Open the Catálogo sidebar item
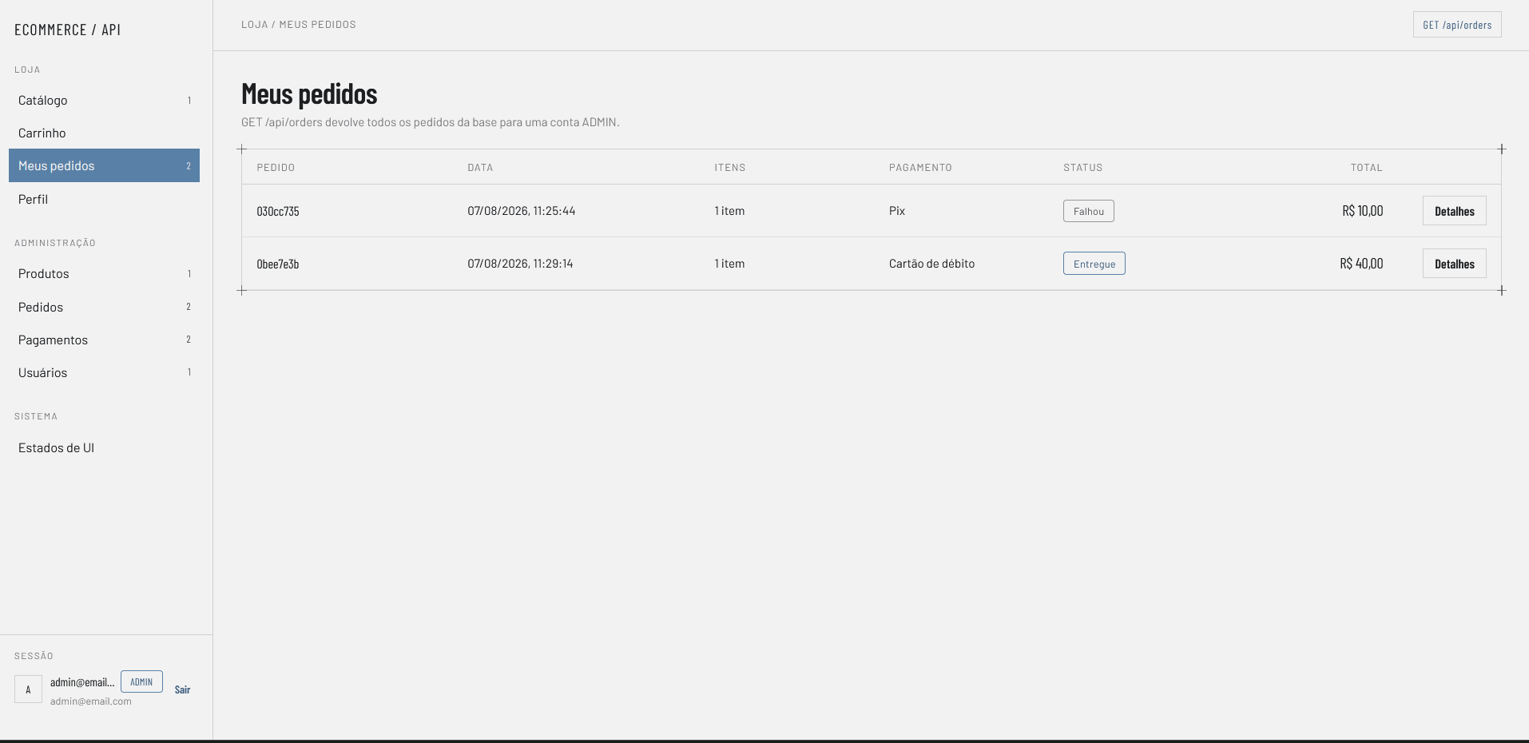Viewport: 1529px width, 743px height. [104, 100]
